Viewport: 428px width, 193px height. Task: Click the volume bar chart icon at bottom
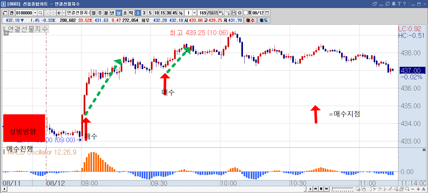coord(396,189)
